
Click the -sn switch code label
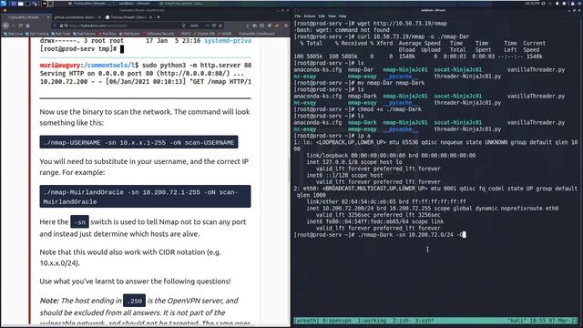tap(79, 222)
